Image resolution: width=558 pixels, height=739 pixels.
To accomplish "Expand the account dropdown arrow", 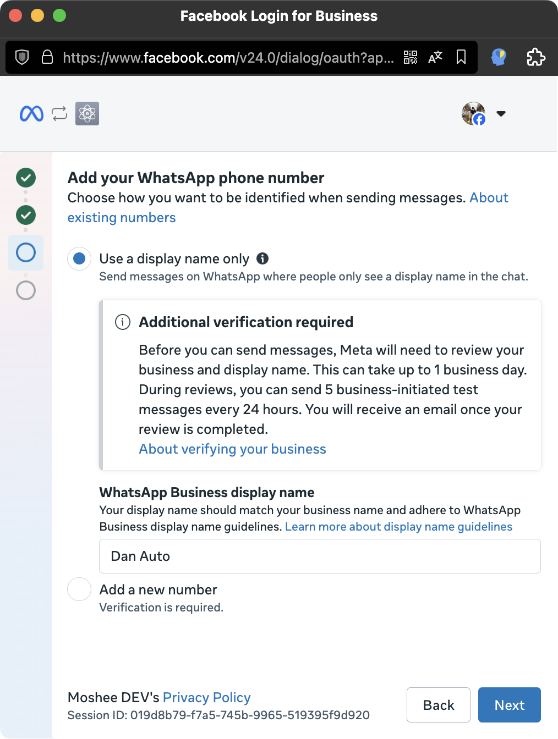I will (x=501, y=114).
